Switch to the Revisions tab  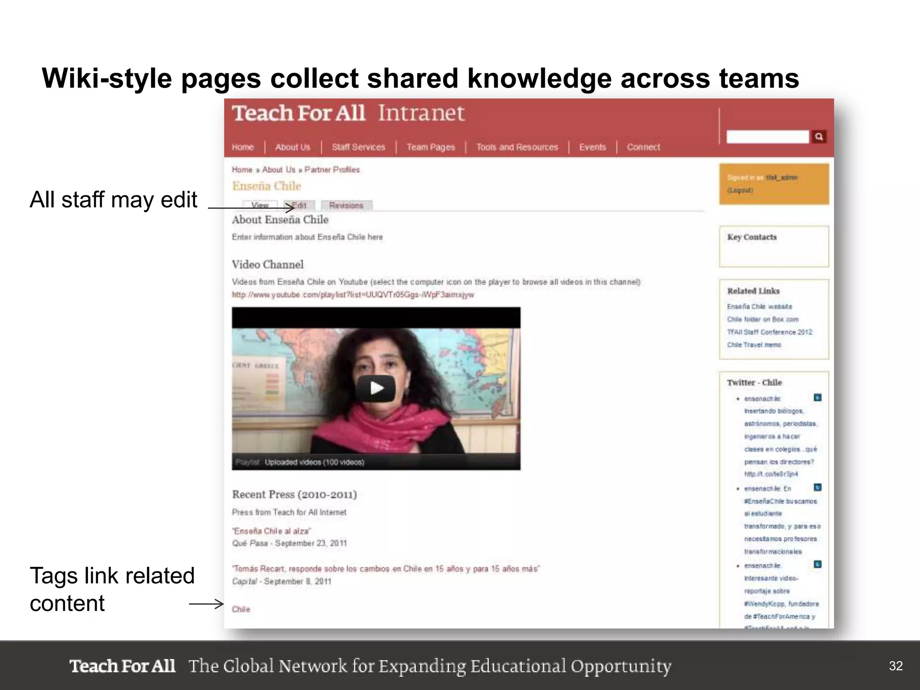(346, 205)
